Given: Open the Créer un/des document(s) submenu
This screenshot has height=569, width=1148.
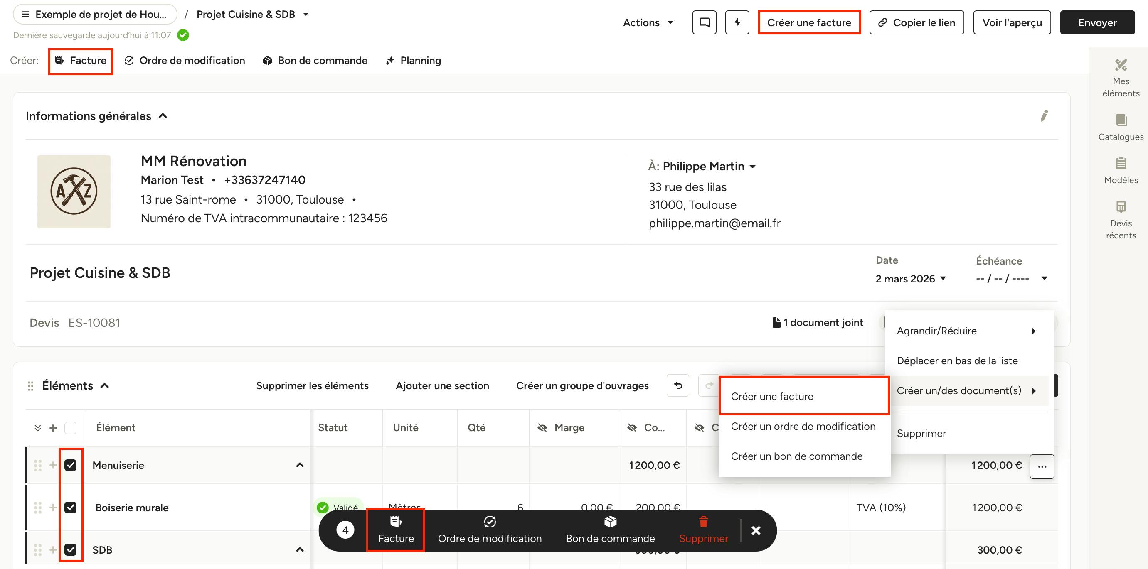Looking at the screenshot, I should point(967,390).
